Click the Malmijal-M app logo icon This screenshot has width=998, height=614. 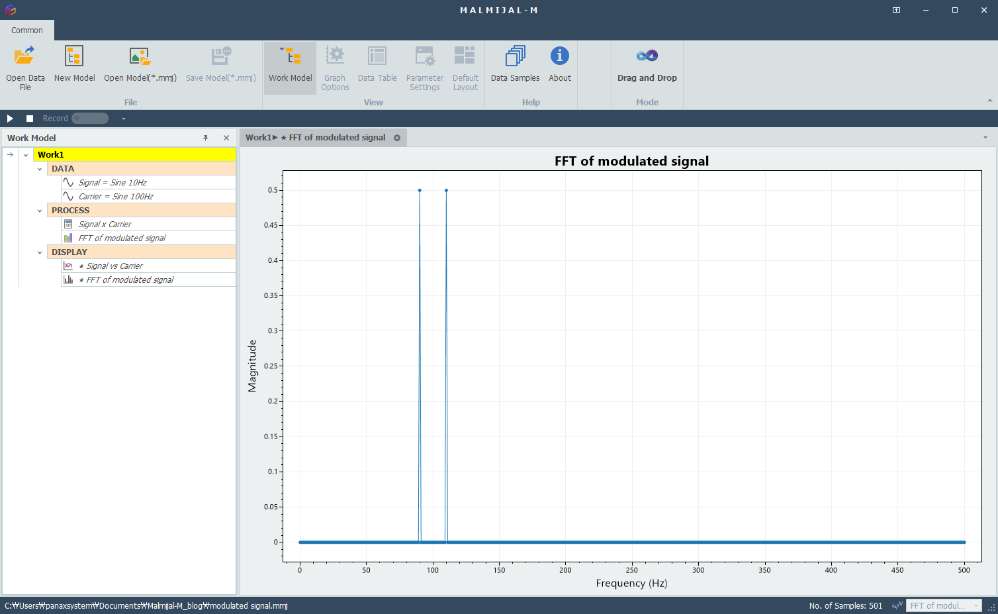click(10, 10)
